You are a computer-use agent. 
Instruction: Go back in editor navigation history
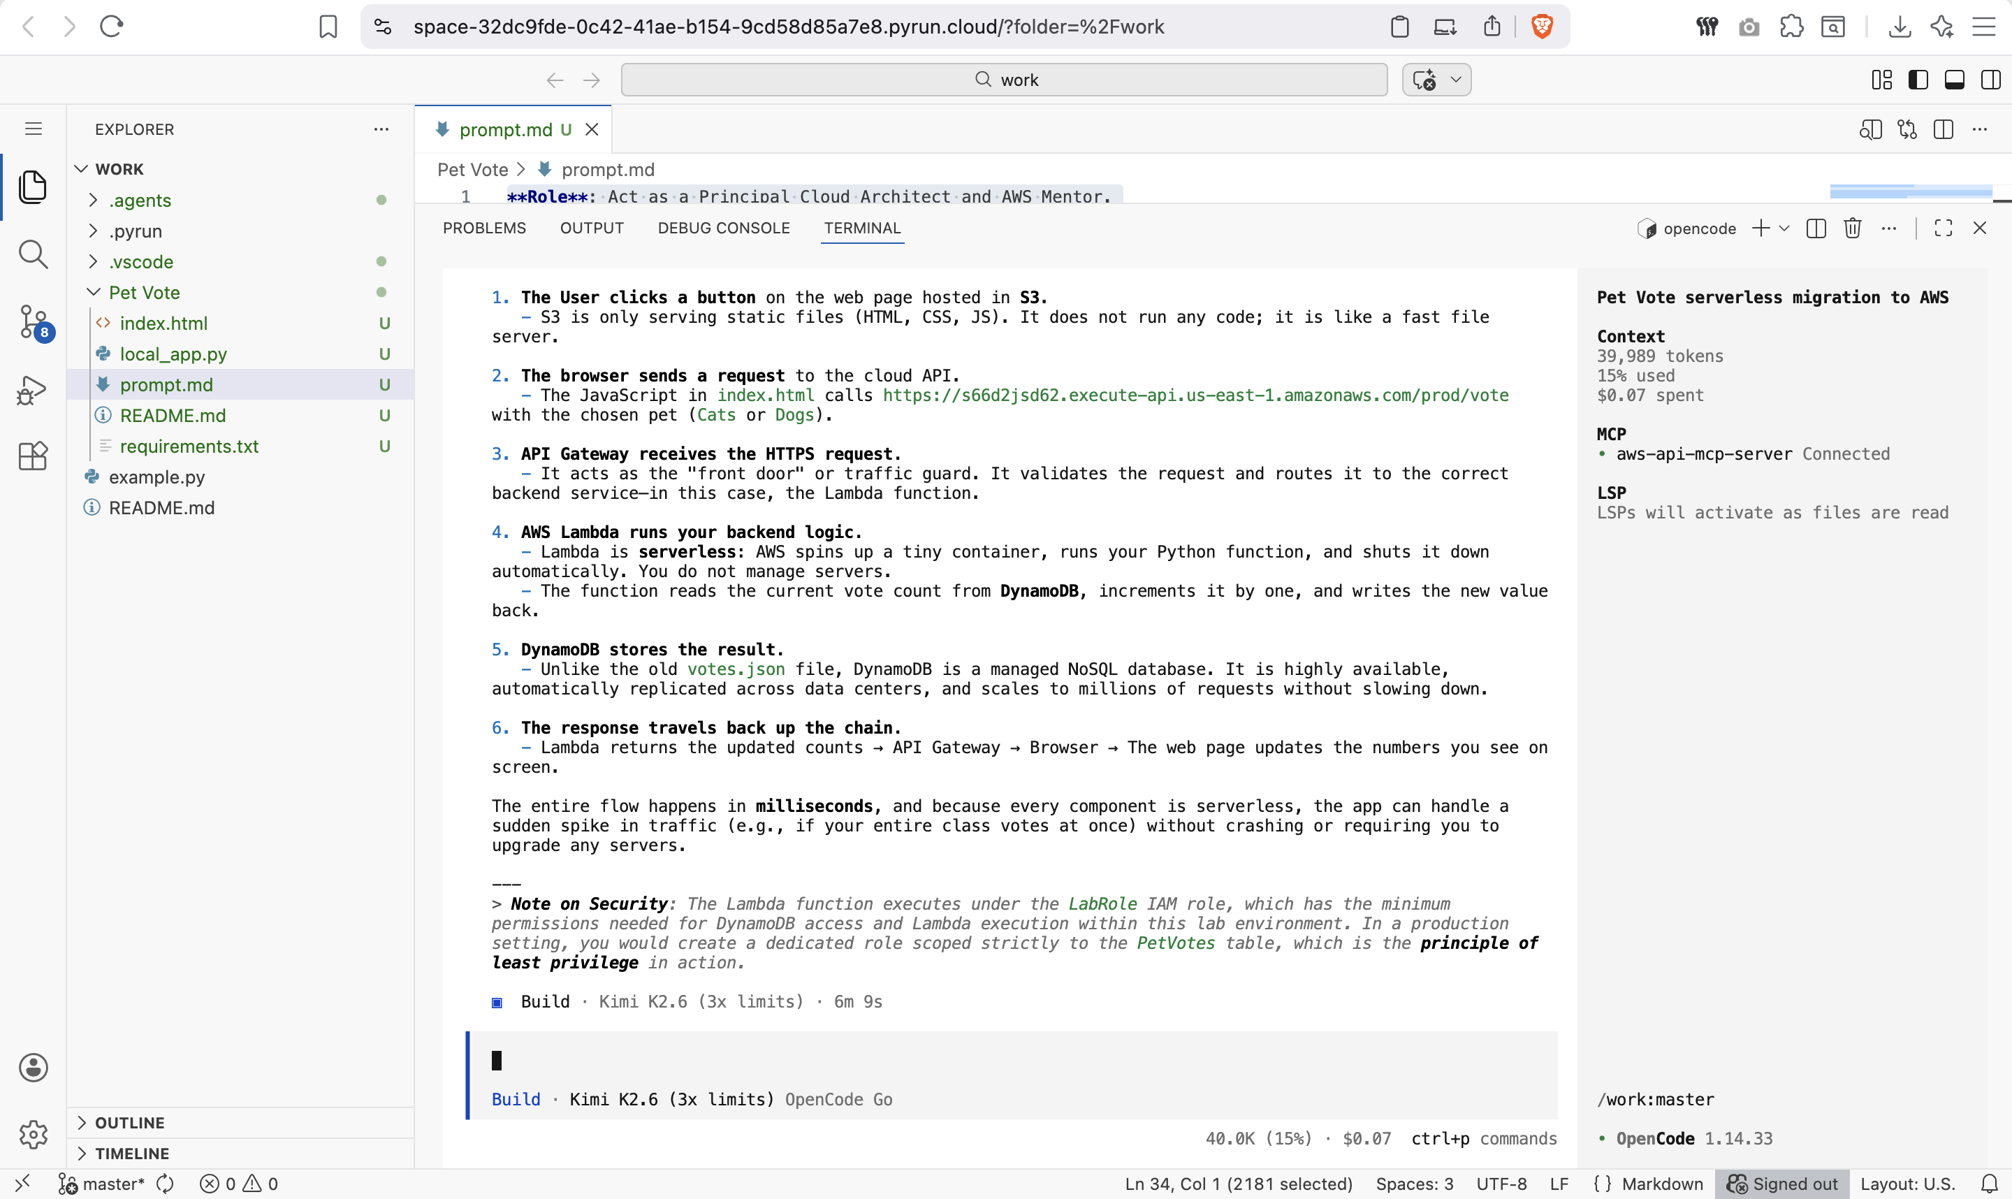click(x=555, y=80)
